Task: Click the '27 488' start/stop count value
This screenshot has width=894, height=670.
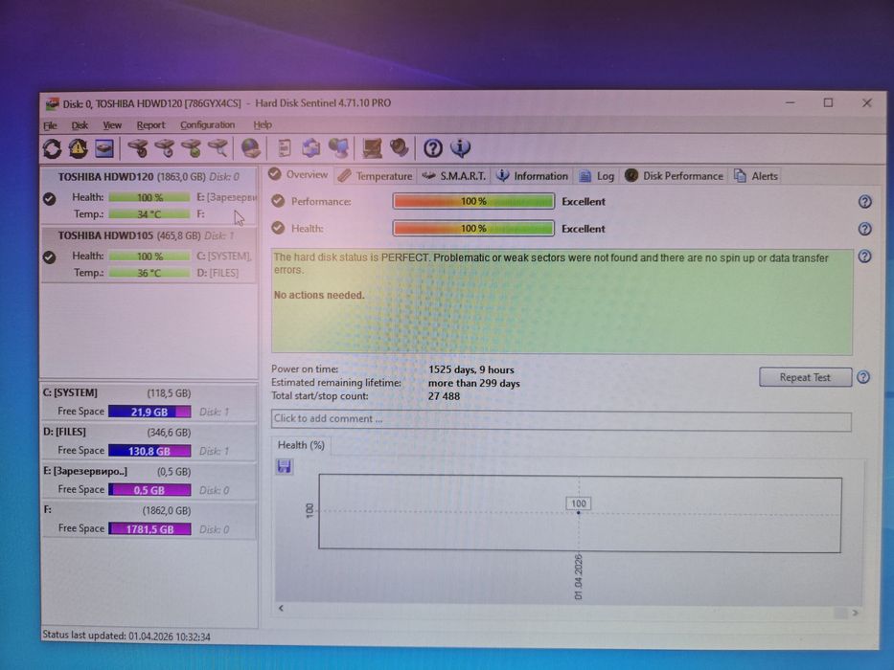Action: point(444,396)
